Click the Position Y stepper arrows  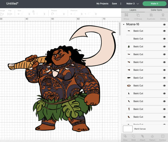point(96,14)
